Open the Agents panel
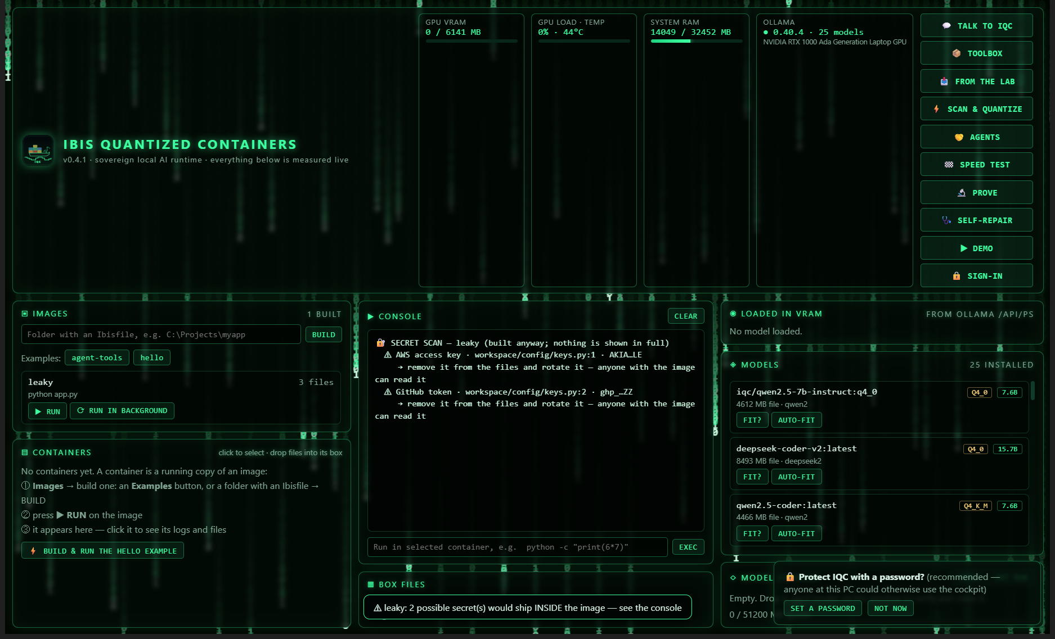The height and width of the screenshot is (639, 1055). tap(976, 137)
